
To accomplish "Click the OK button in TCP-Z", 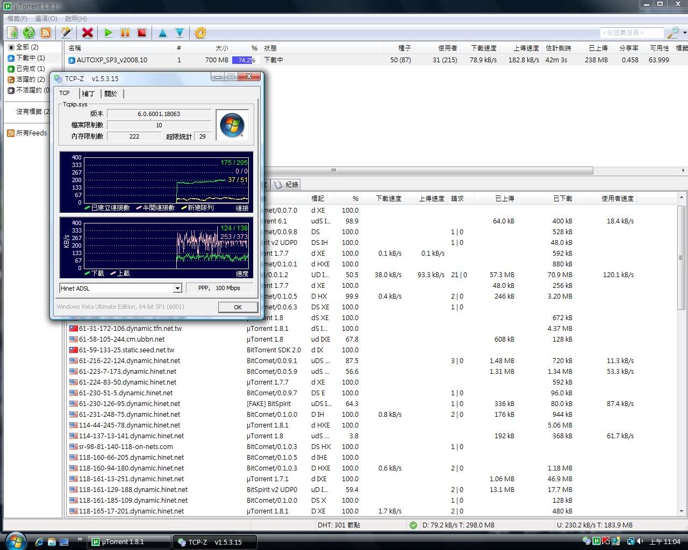I will 238,307.
